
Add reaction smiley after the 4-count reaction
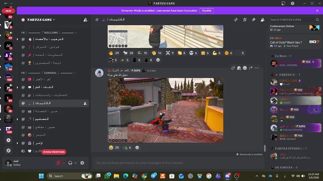pyautogui.click(x=158, y=60)
